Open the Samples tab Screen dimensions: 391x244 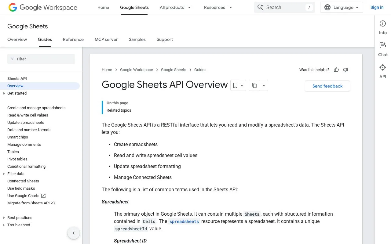[x=137, y=39]
